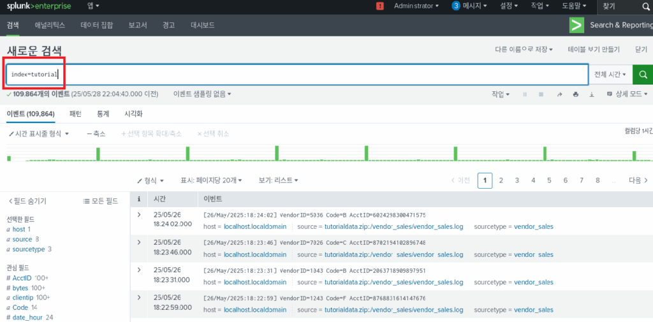Click the info column header icon
653x322 pixels.
click(139, 199)
